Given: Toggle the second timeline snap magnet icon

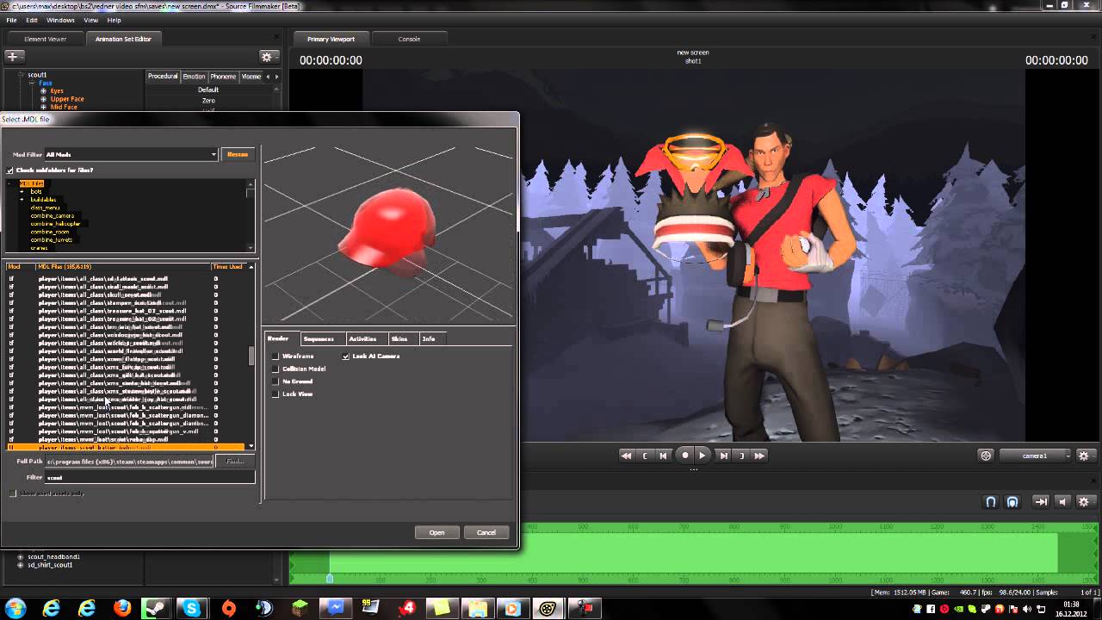Looking at the screenshot, I should (x=1012, y=501).
